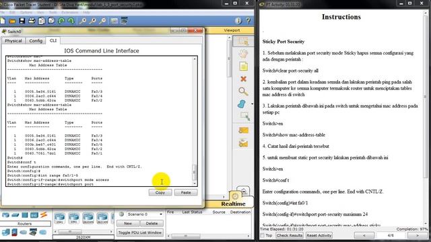Click the Copy button below CLI
This screenshot has width=431, height=242.
[160, 193]
